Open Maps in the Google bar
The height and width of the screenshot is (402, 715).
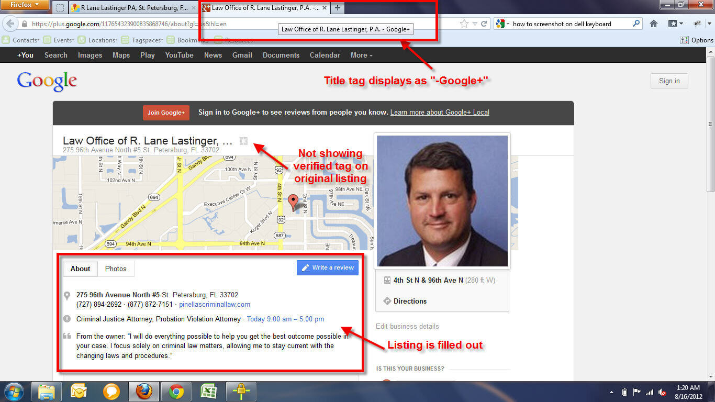click(x=121, y=55)
